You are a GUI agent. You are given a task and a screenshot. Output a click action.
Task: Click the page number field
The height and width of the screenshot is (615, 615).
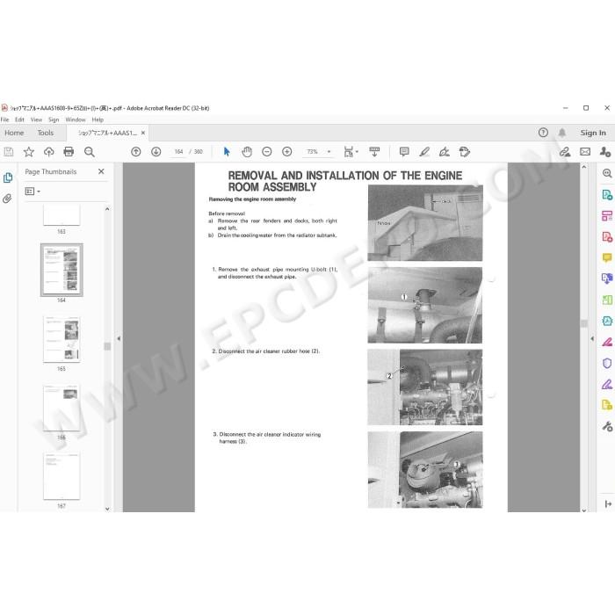click(x=178, y=152)
